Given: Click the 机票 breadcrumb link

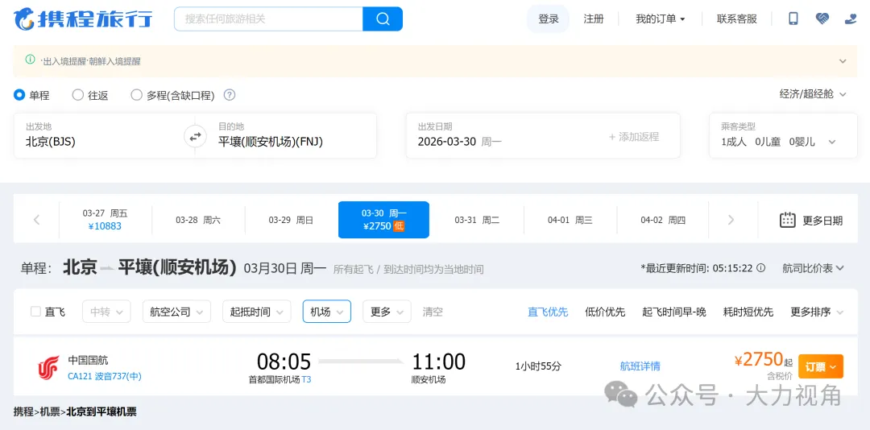Looking at the screenshot, I should tap(50, 411).
